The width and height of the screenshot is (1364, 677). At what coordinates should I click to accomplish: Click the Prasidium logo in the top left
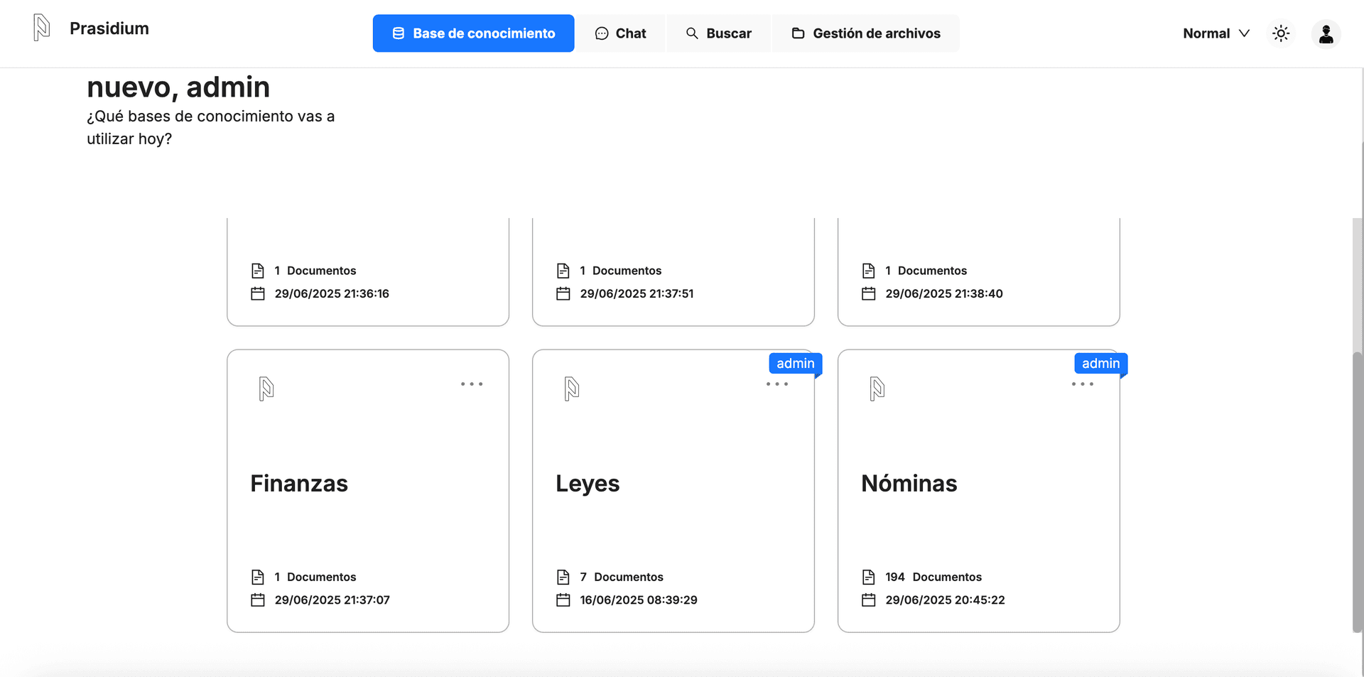(40, 28)
